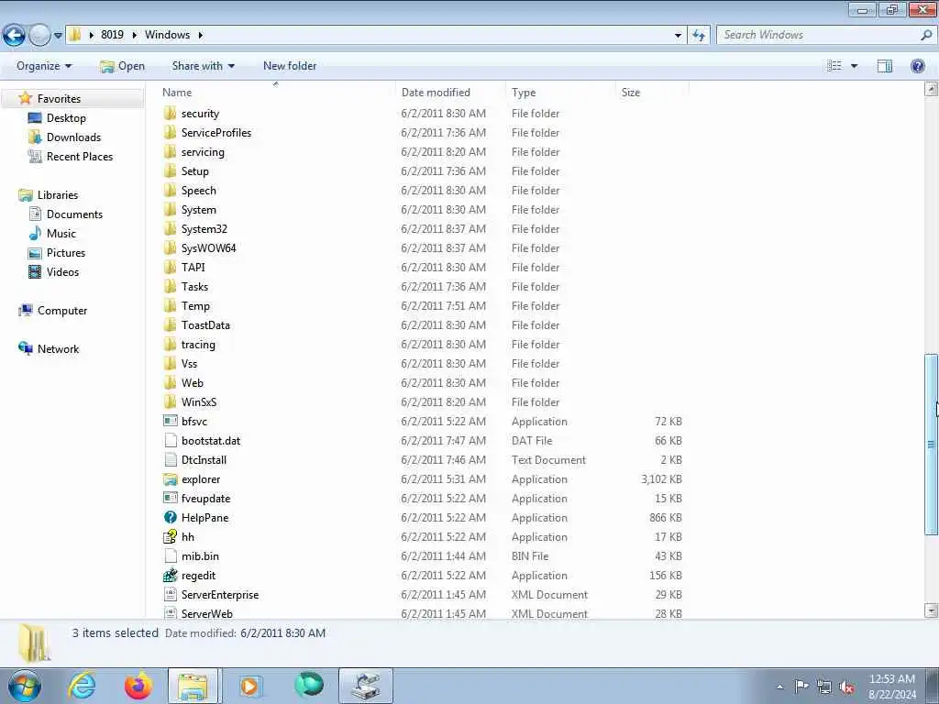The height and width of the screenshot is (704, 939).
Task: Open the Share with menu
Action: [x=203, y=66]
